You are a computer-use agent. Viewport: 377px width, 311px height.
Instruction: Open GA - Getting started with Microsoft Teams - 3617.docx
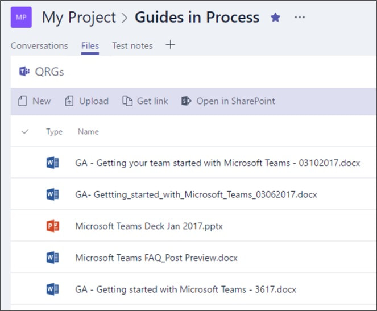point(185,289)
